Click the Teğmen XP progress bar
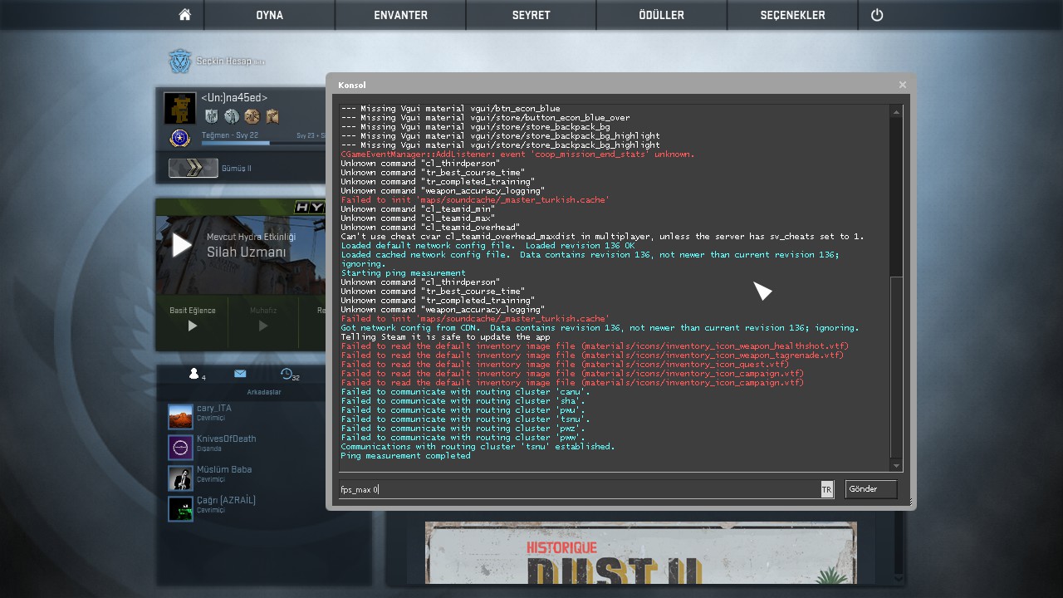This screenshot has width=1063, height=598. [x=262, y=143]
